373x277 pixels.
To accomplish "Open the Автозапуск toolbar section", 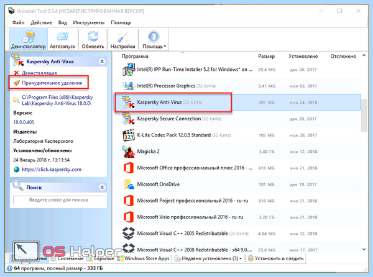I will [62, 39].
